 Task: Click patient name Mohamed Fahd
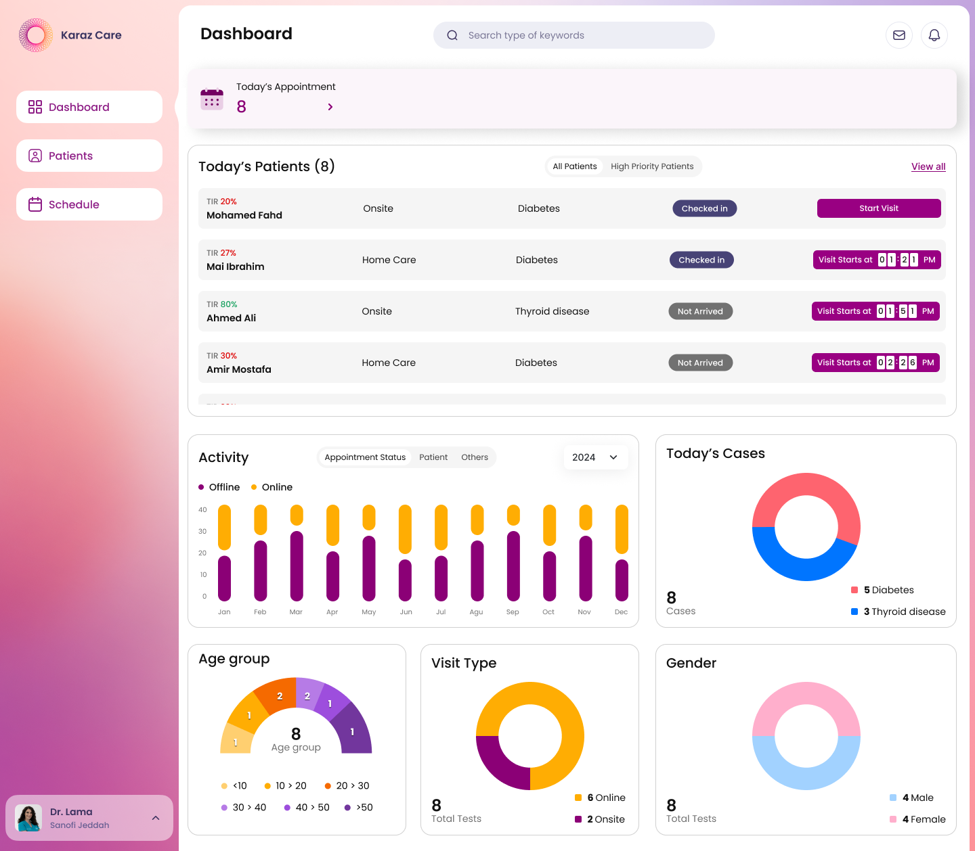coord(244,215)
